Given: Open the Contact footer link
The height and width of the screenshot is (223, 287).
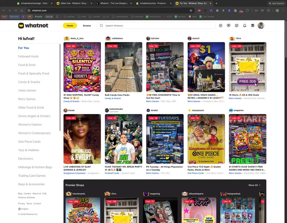Looking at the screenshot, I should (x=37, y=203).
